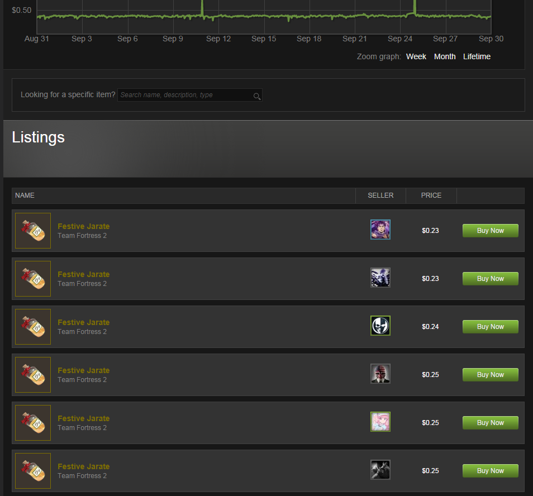
Task: Open the Festive Jarate link in the $0.24 row
Action: point(84,322)
